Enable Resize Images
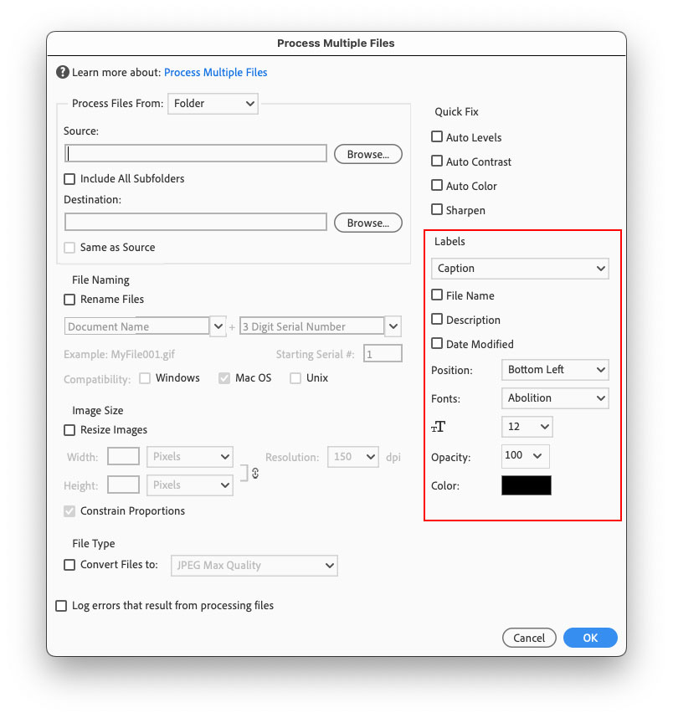Image resolution: width=673 pixels, height=718 pixels. [x=69, y=430]
